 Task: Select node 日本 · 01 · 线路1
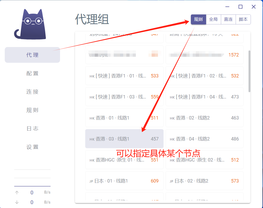(124, 181)
